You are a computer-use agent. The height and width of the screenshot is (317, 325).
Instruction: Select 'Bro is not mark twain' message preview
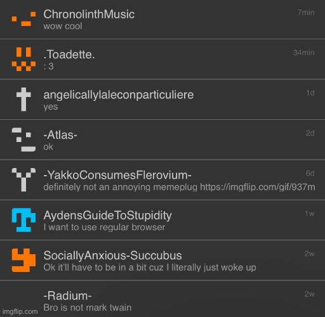tap(88, 307)
